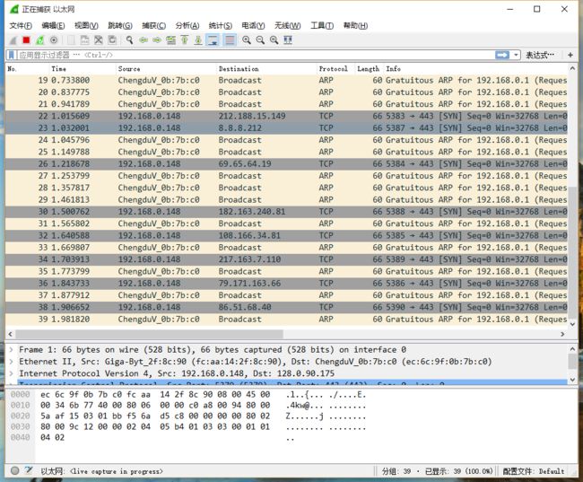Click the resize columns to fit icon

[287, 40]
